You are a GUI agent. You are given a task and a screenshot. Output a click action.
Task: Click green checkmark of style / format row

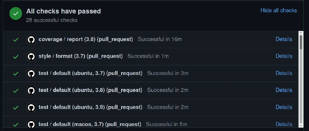(16, 57)
